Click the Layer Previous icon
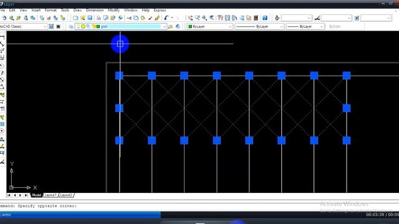Viewport: 399px width, 224px height. coord(178,26)
